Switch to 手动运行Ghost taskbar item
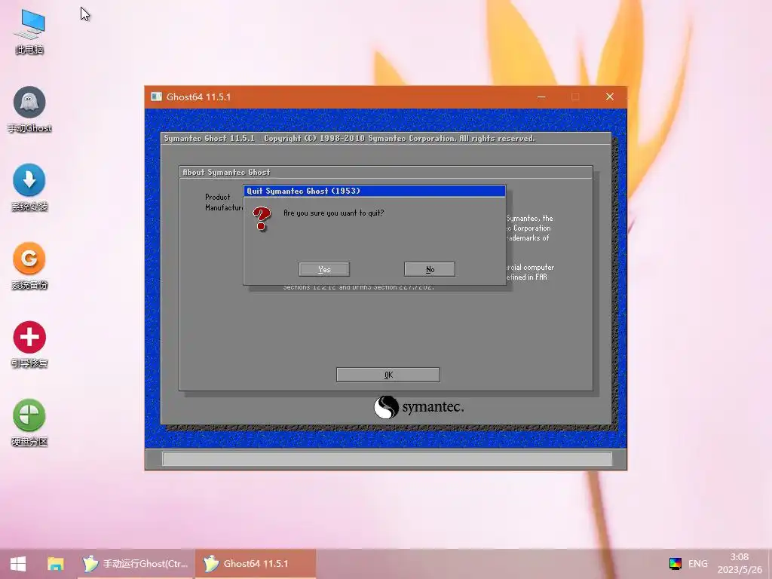 coord(136,564)
